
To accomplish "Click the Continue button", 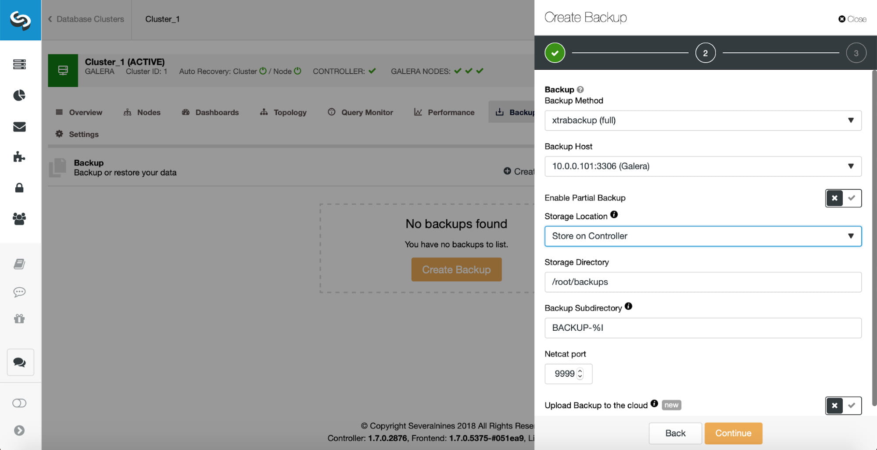I will [x=733, y=433].
